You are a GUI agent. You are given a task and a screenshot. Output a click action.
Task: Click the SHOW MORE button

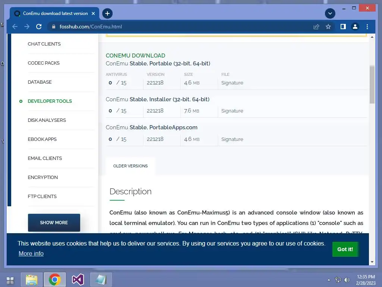[54, 223]
